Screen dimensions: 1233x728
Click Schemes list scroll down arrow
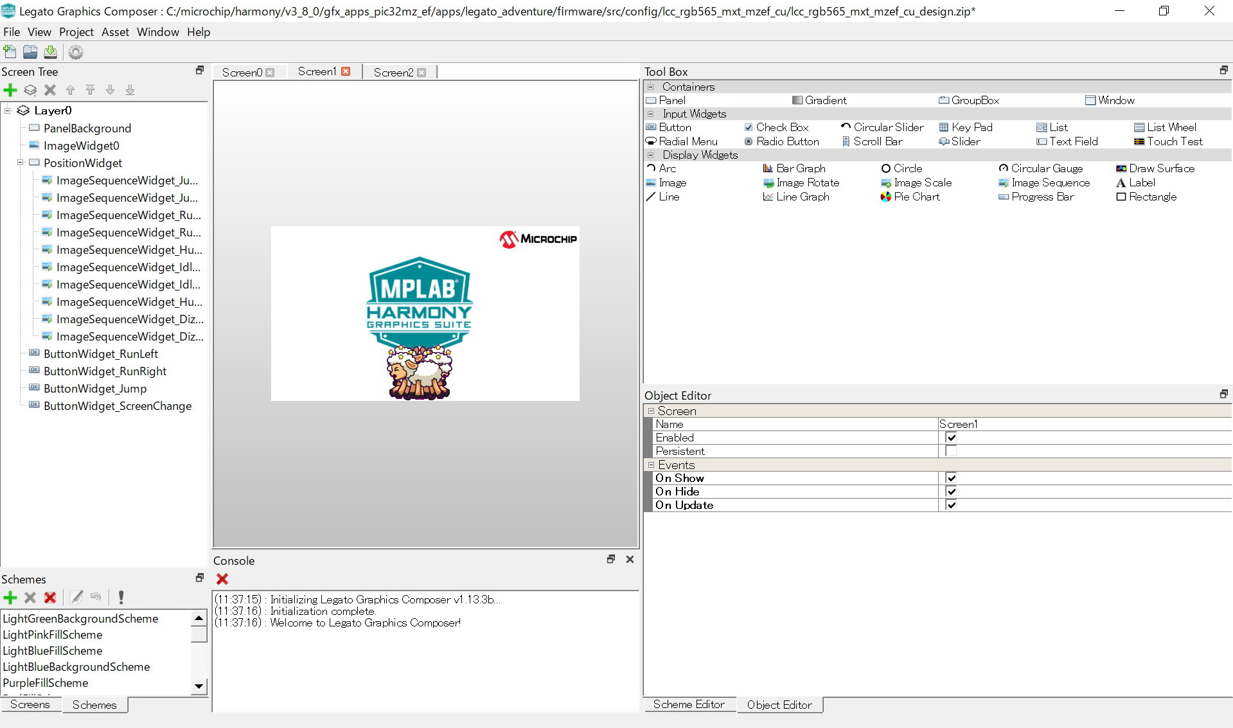point(199,686)
